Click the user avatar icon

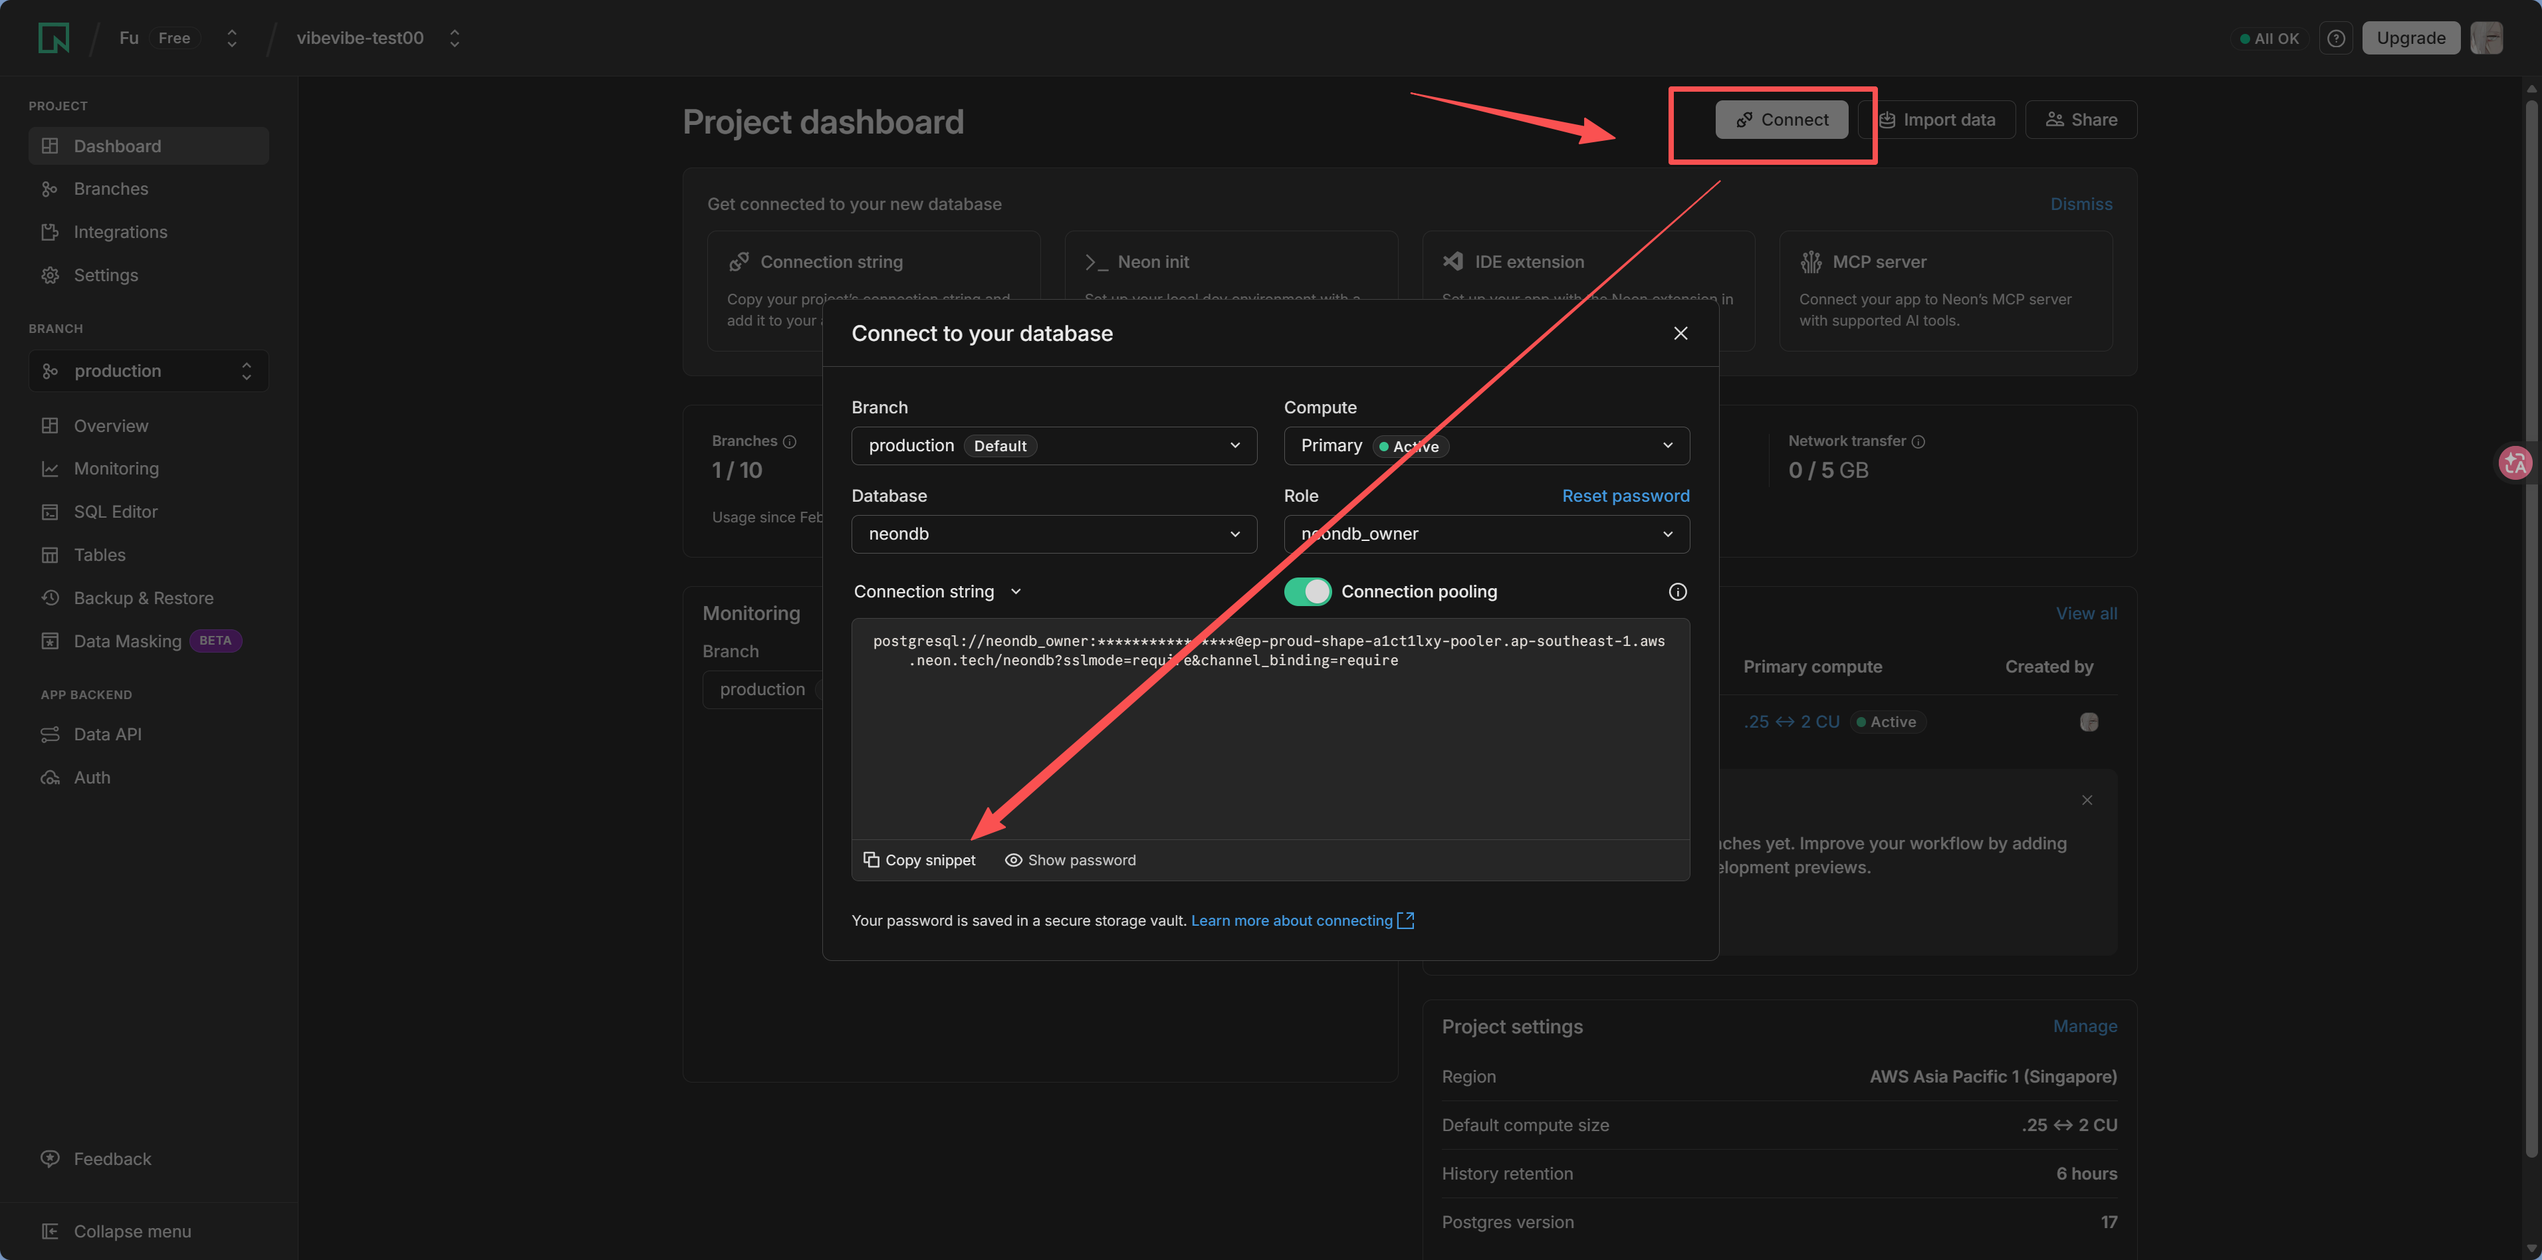tap(2485, 37)
